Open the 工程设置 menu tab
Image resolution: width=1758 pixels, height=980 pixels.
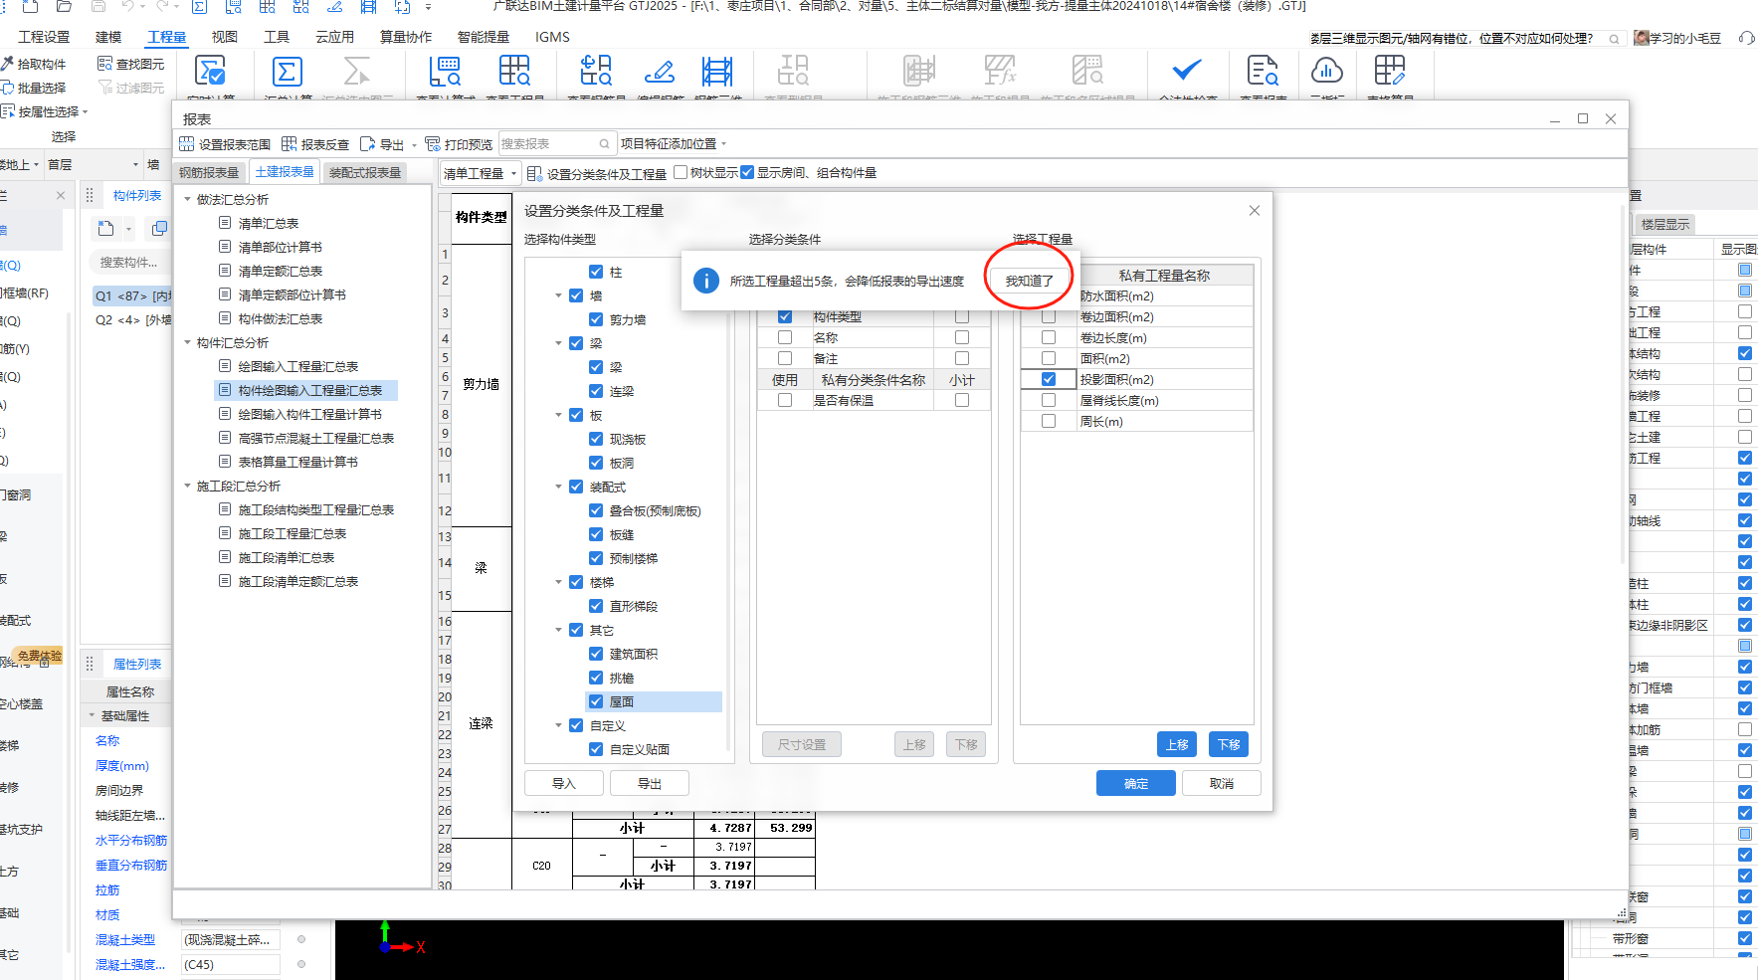coord(44,37)
